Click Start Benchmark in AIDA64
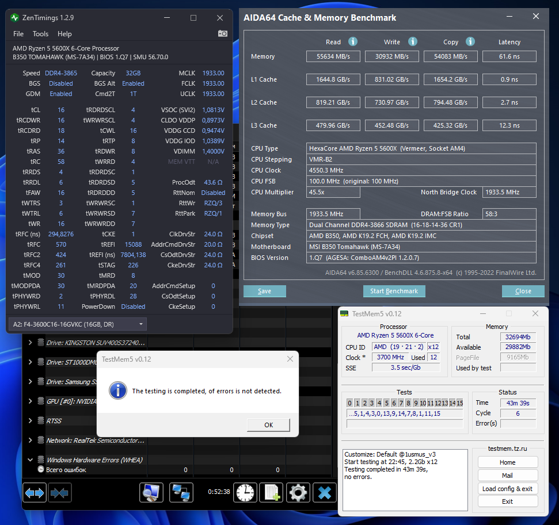 [394, 291]
